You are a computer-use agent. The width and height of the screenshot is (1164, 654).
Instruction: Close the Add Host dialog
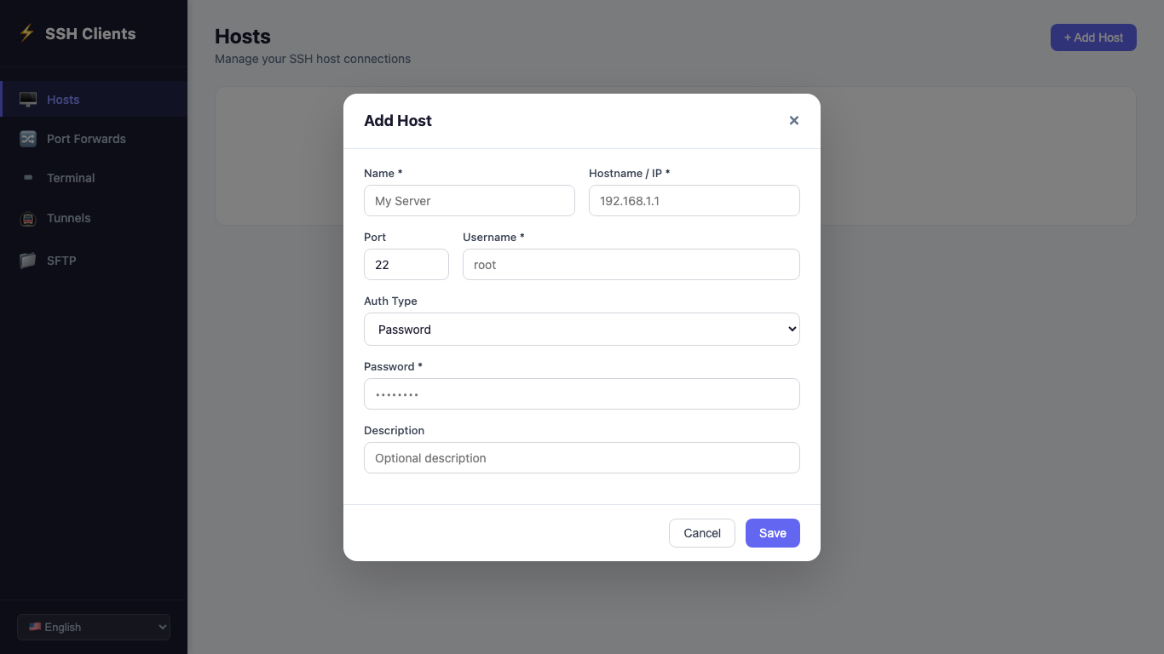coord(793,121)
